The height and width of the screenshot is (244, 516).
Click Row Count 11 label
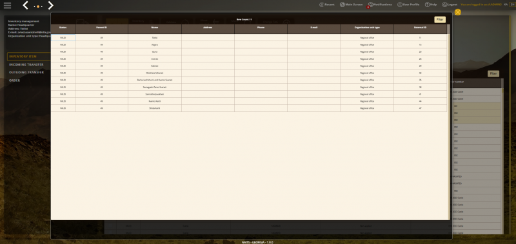click(x=244, y=20)
